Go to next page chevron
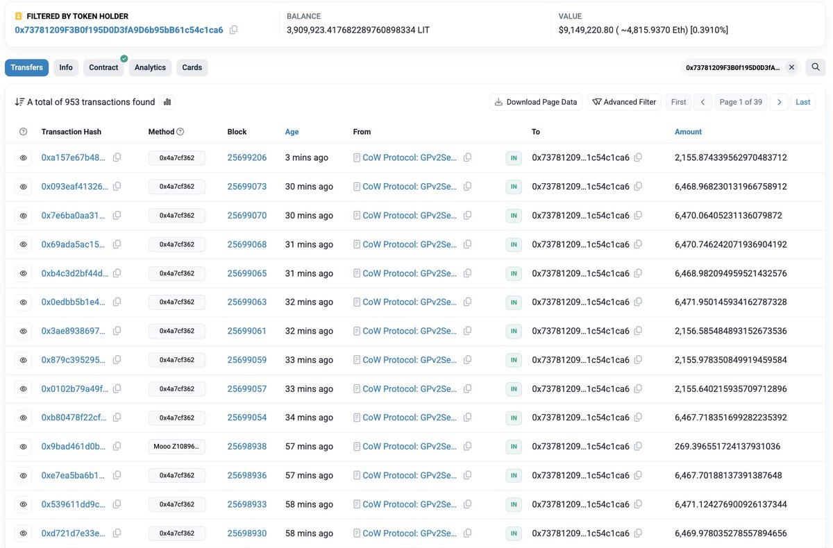 coord(779,102)
